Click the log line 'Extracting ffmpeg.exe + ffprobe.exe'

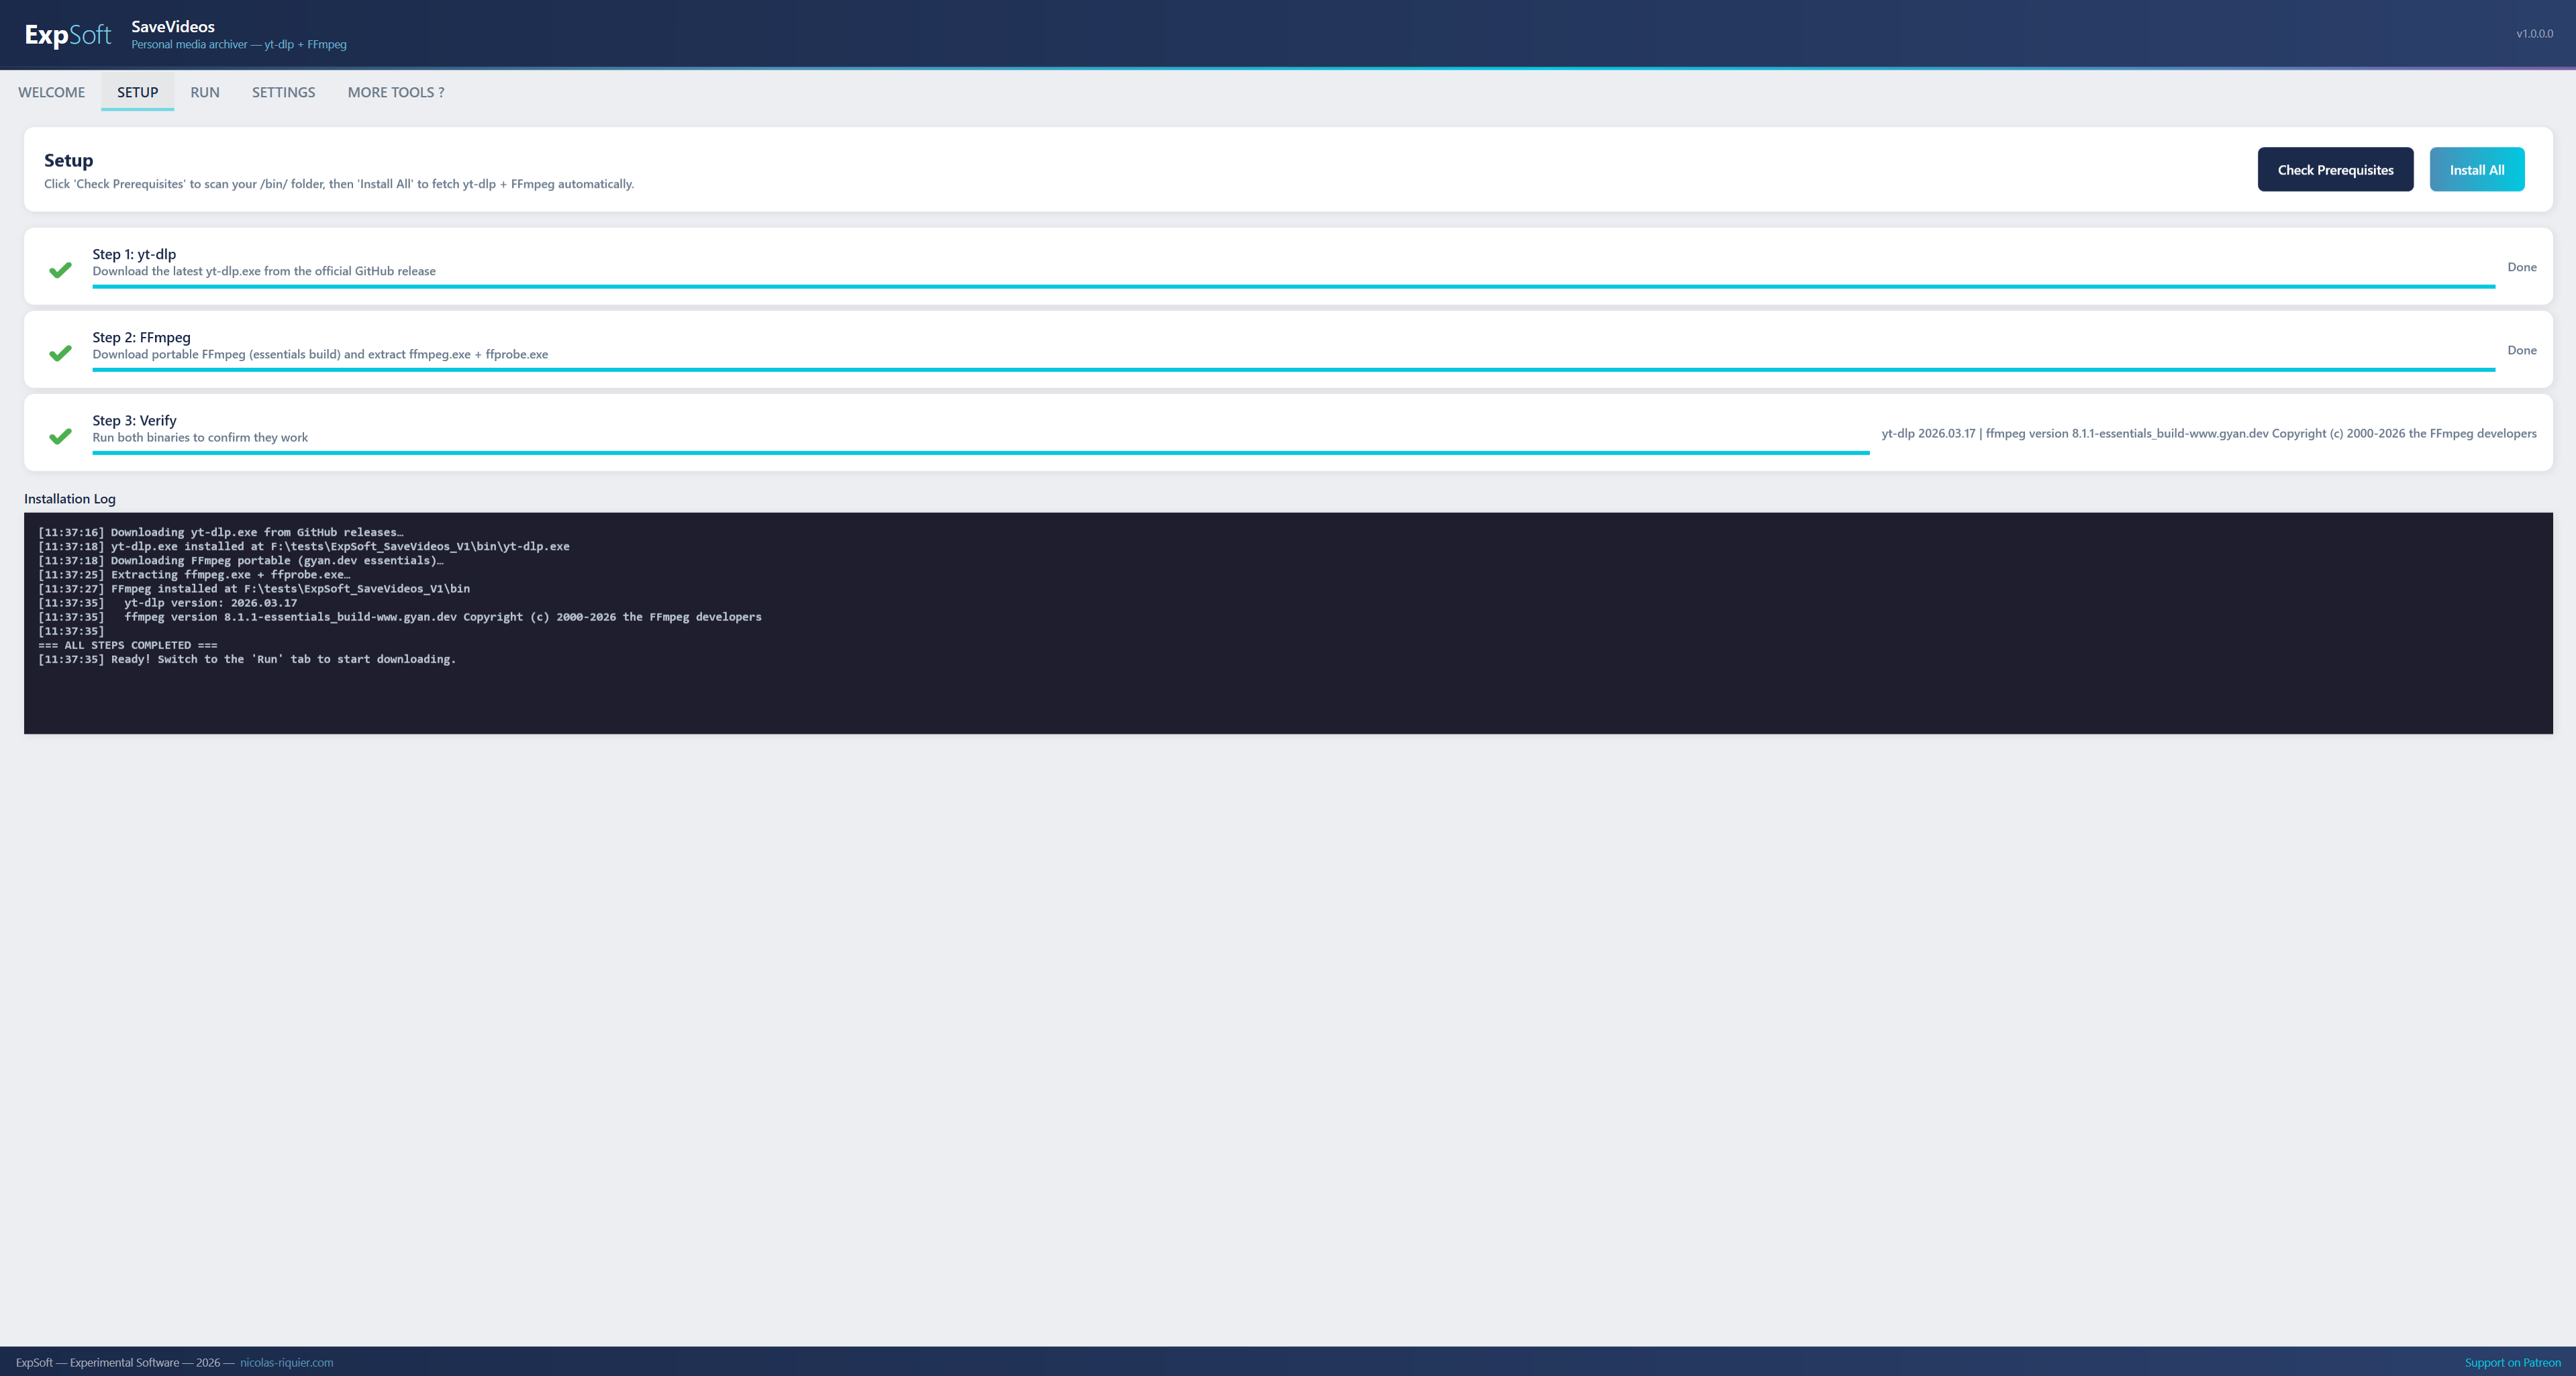pos(194,574)
